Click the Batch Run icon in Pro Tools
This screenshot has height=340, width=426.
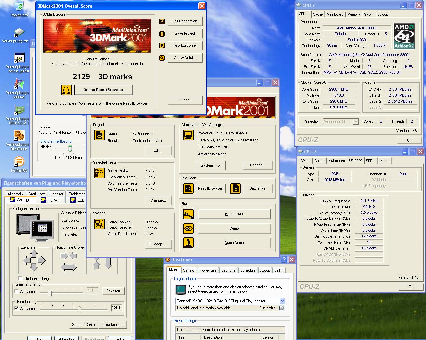[x=235, y=188]
